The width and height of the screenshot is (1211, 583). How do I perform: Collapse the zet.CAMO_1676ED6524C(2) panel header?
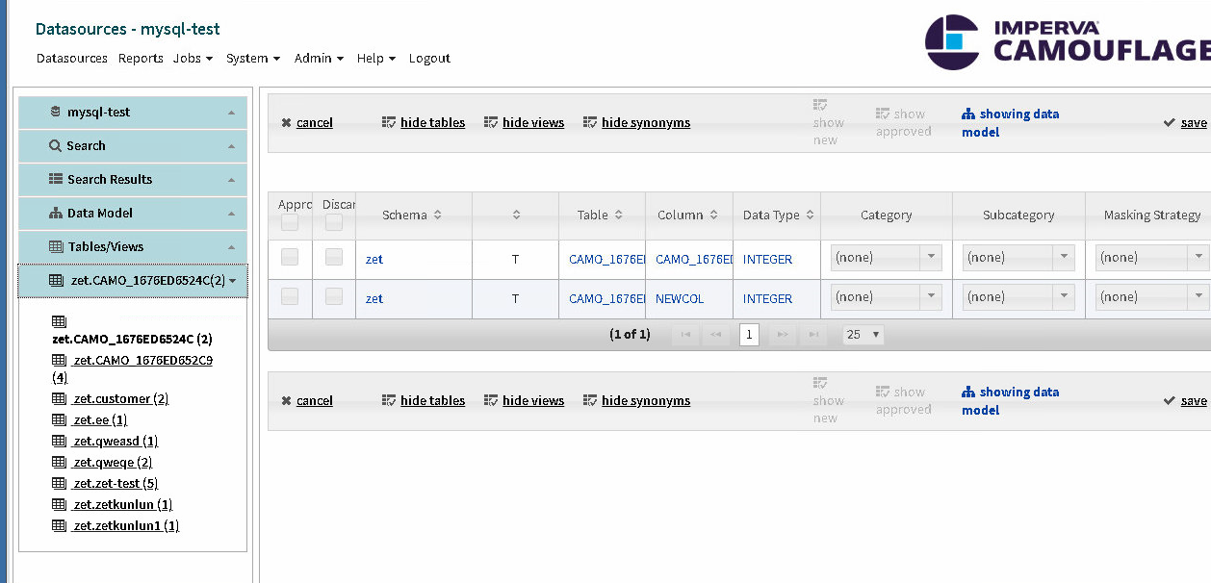pos(133,280)
